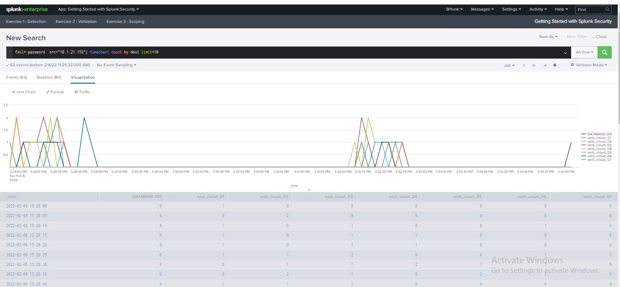Select the Visualization tab
The width and height of the screenshot is (620, 287).
(x=83, y=77)
